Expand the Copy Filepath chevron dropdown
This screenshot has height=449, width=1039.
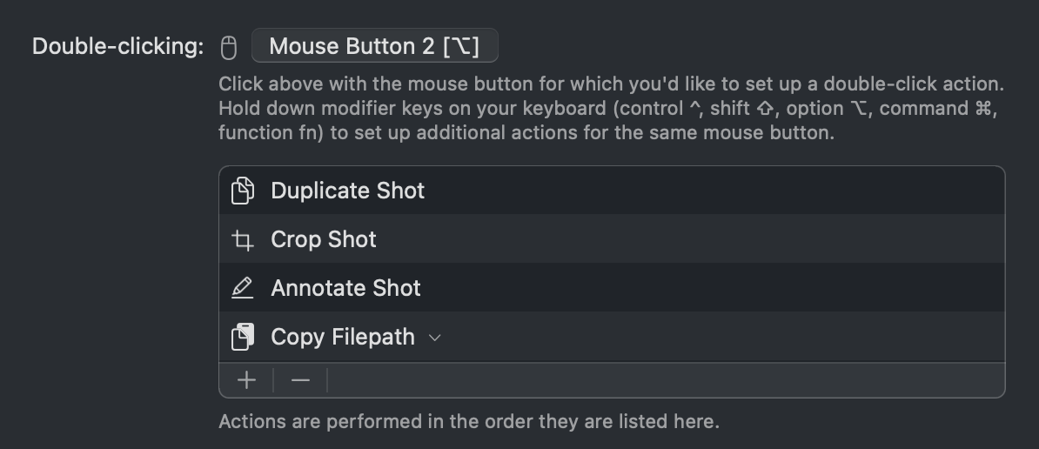(x=435, y=338)
